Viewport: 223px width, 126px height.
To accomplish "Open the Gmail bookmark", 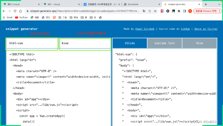I will click(8, 17).
